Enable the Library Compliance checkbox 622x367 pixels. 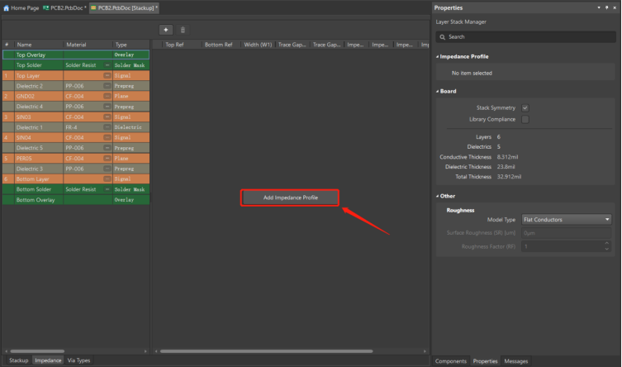click(525, 119)
